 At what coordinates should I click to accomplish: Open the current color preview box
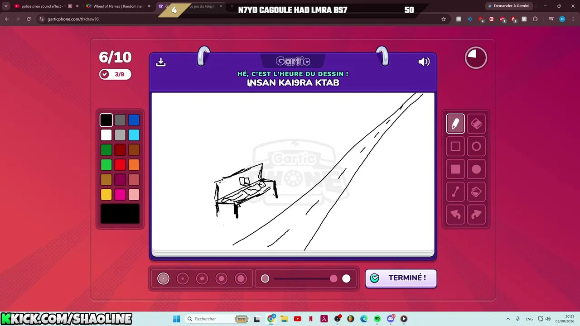tap(120, 214)
